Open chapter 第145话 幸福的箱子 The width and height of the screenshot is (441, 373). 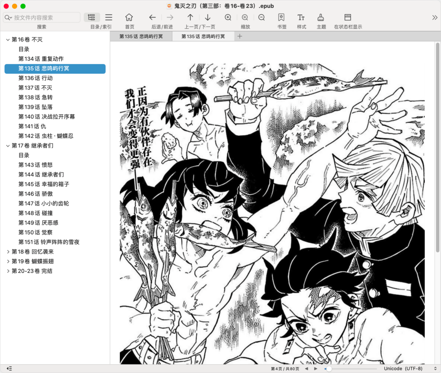(x=44, y=184)
